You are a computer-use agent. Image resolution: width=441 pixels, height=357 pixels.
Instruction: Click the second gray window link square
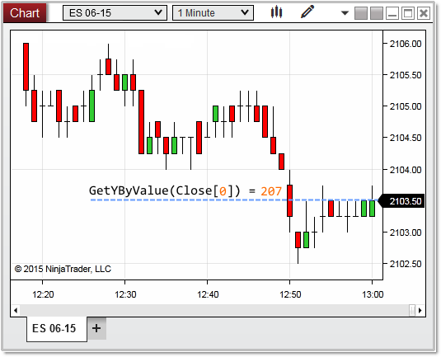pos(377,13)
